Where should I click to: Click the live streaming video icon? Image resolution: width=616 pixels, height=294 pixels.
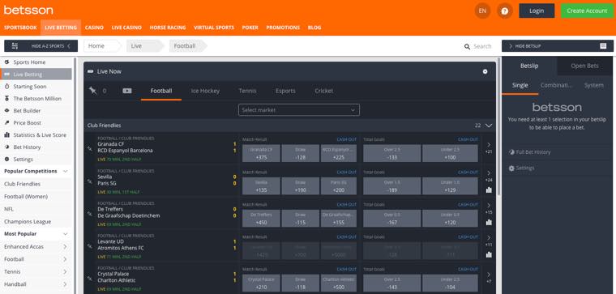pyautogui.click(x=127, y=91)
